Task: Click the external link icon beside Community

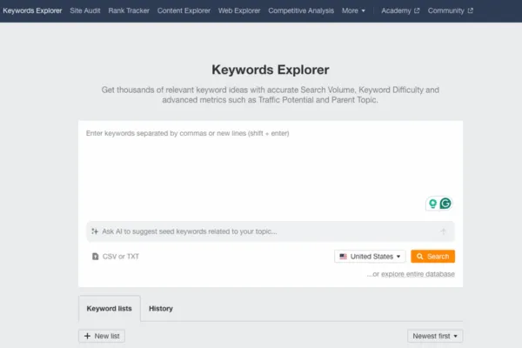Action: 471,11
